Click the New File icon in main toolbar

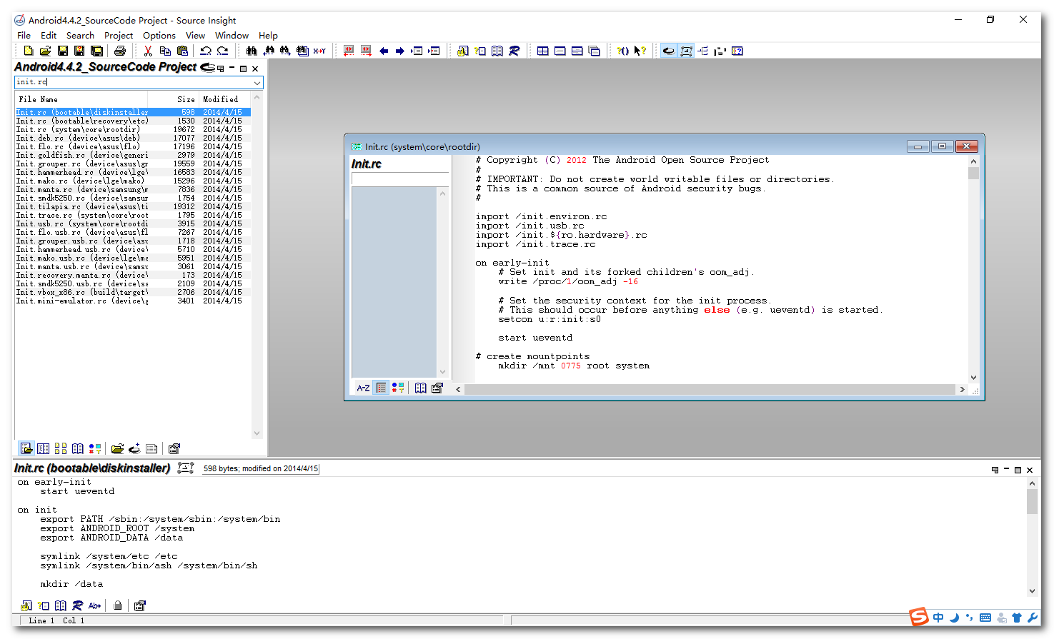pos(29,51)
